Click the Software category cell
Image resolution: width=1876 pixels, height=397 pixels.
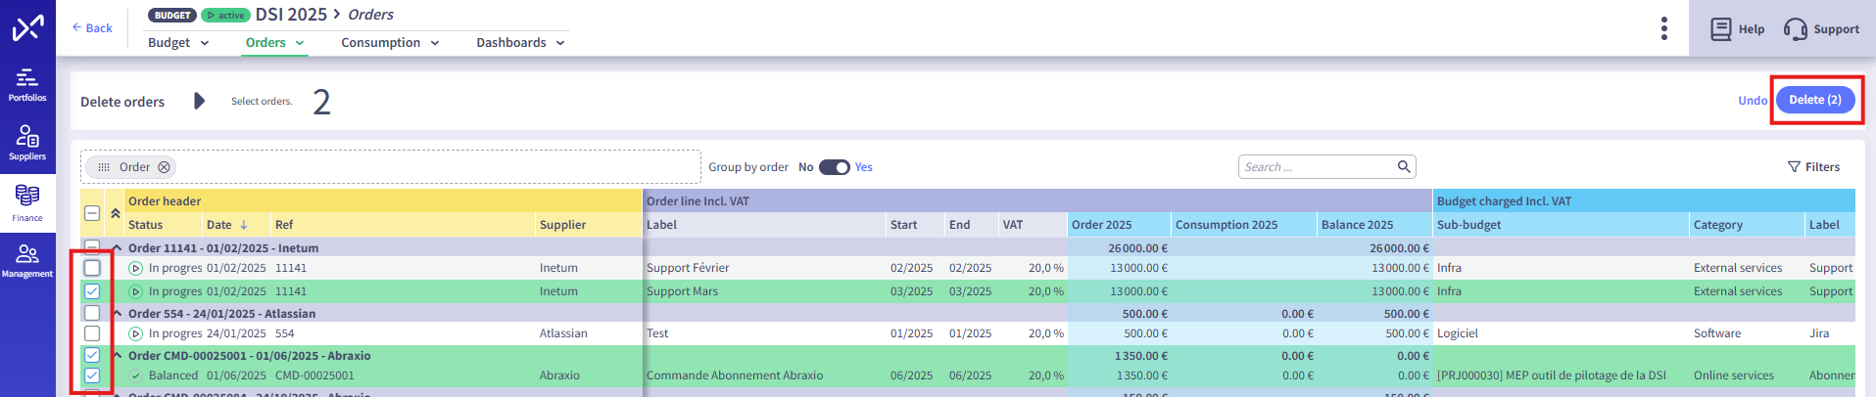click(1717, 333)
